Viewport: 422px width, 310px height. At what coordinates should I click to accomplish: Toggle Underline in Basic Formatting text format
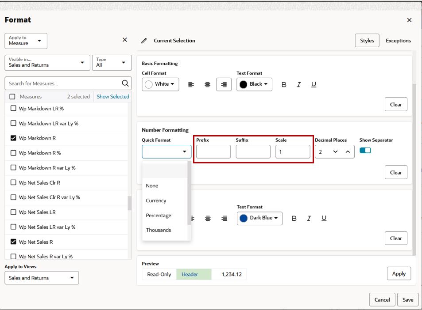314,84
